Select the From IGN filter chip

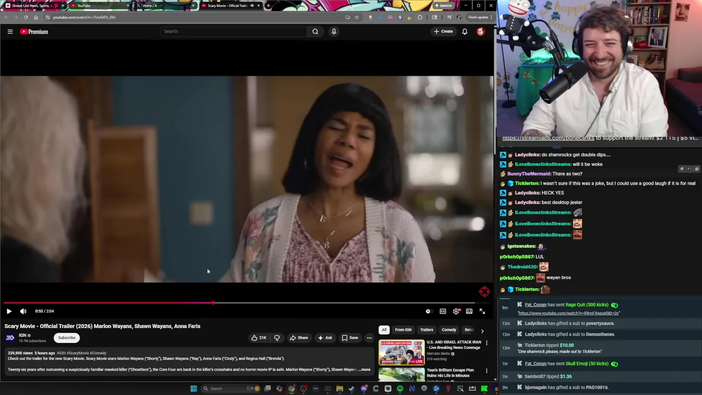403,330
